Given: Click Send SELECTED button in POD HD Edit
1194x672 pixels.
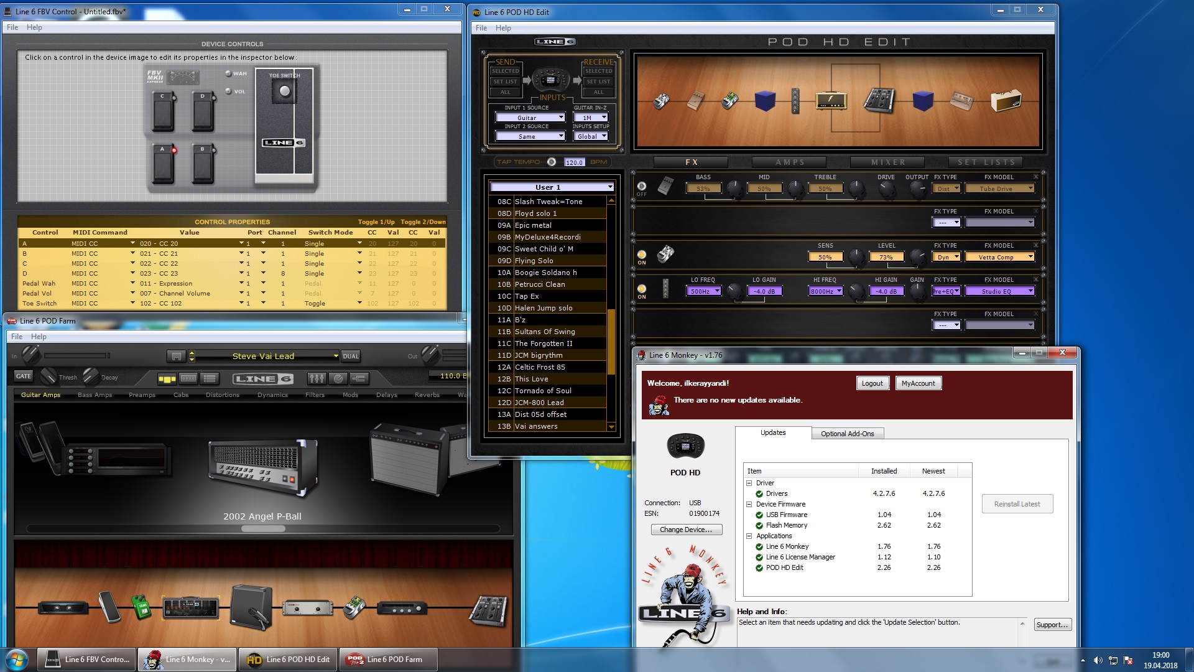Looking at the screenshot, I should coord(505,71).
